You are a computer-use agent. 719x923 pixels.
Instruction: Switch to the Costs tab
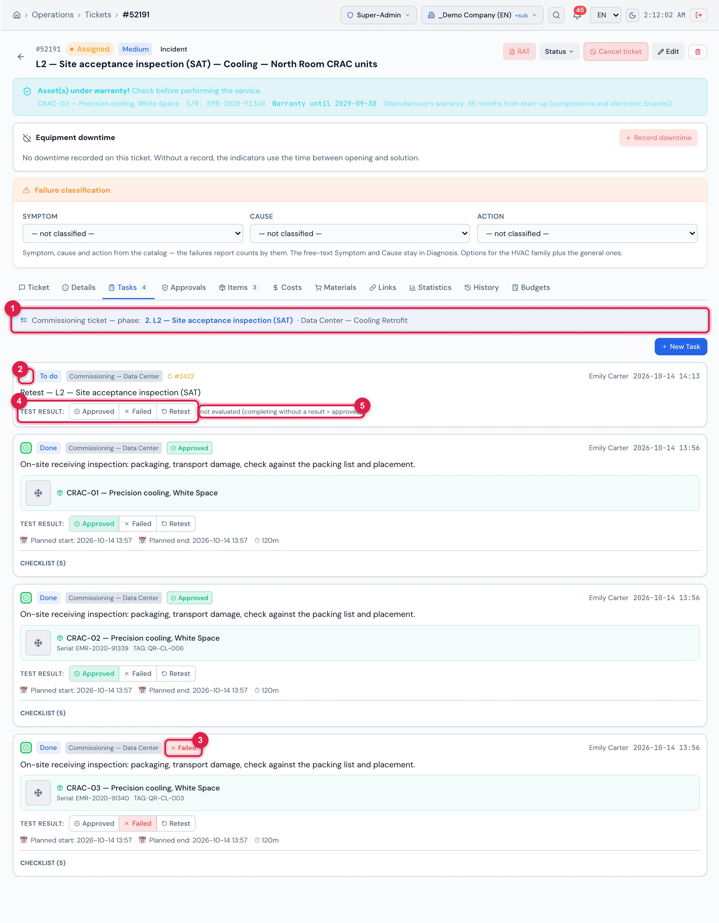point(287,287)
